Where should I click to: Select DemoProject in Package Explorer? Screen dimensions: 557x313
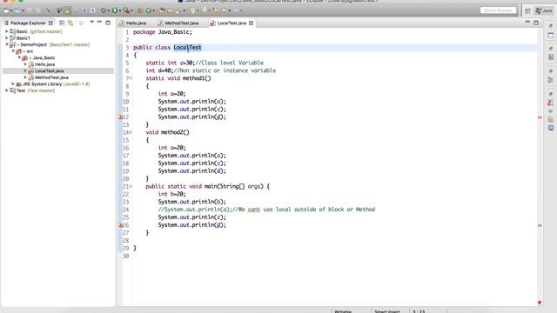click(x=33, y=44)
